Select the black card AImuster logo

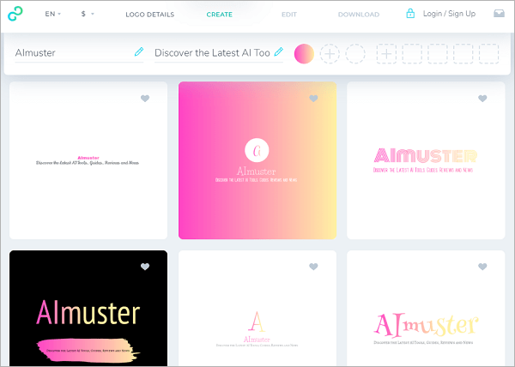(x=88, y=309)
